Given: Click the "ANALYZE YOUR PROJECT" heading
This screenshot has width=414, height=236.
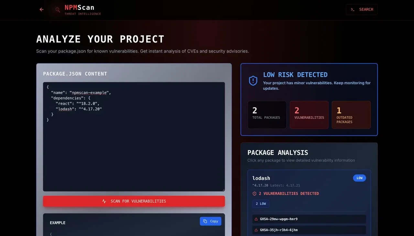Looking at the screenshot, I should point(100,39).
